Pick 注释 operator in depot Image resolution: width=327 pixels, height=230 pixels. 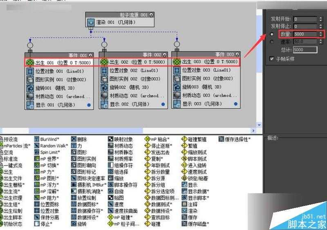click(190, 204)
